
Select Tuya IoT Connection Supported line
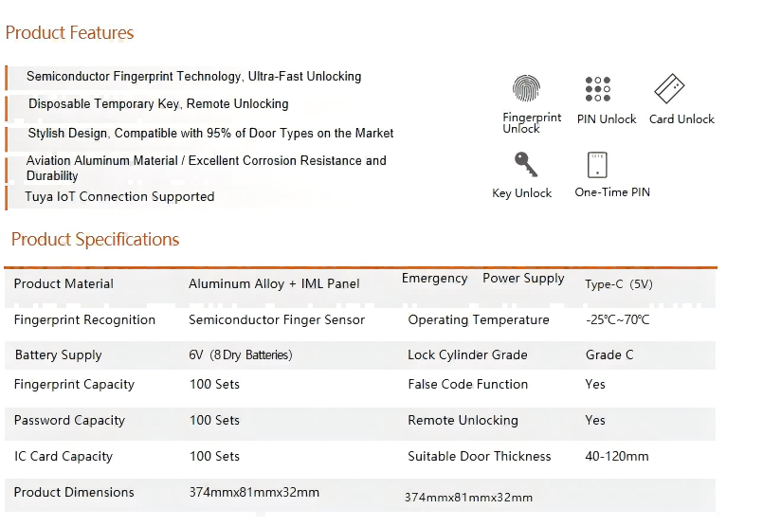[x=119, y=197]
